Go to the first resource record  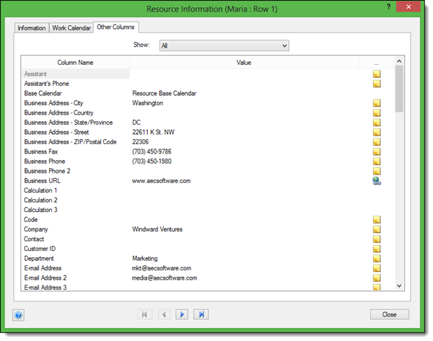tap(146, 314)
